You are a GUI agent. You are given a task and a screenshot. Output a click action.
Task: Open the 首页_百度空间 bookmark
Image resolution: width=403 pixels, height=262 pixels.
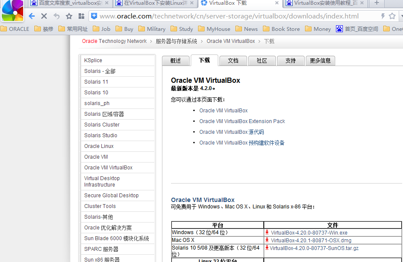tap(357, 29)
